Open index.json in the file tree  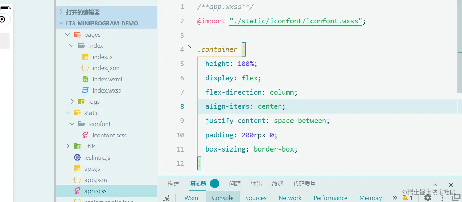(107, 68)
